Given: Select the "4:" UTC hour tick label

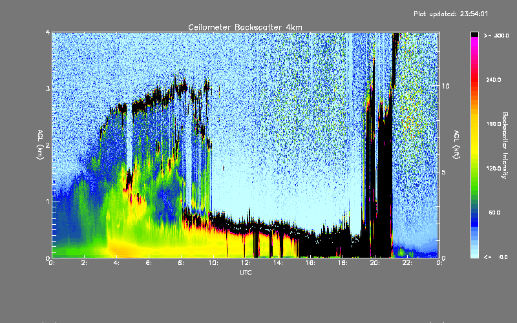Looking at the screenshot, I should [117, 263].
